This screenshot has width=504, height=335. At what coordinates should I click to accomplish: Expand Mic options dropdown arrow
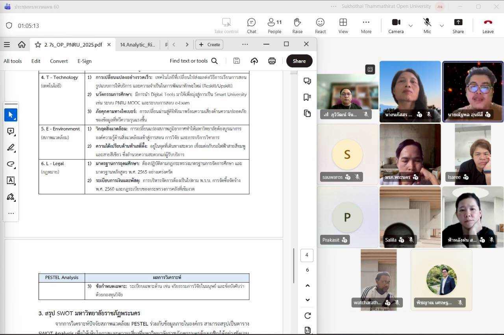coord(442,26)
